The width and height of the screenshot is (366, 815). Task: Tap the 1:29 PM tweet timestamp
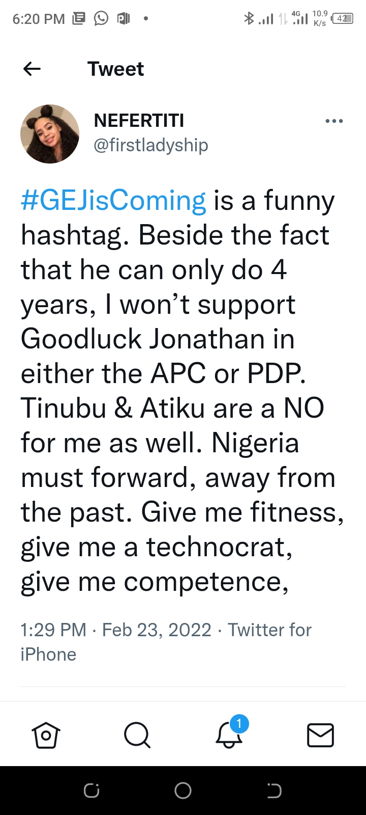pos(53,630)
